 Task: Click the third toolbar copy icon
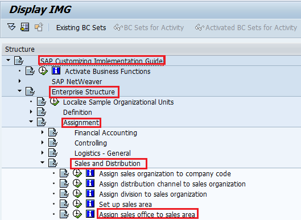pos(39,27)
